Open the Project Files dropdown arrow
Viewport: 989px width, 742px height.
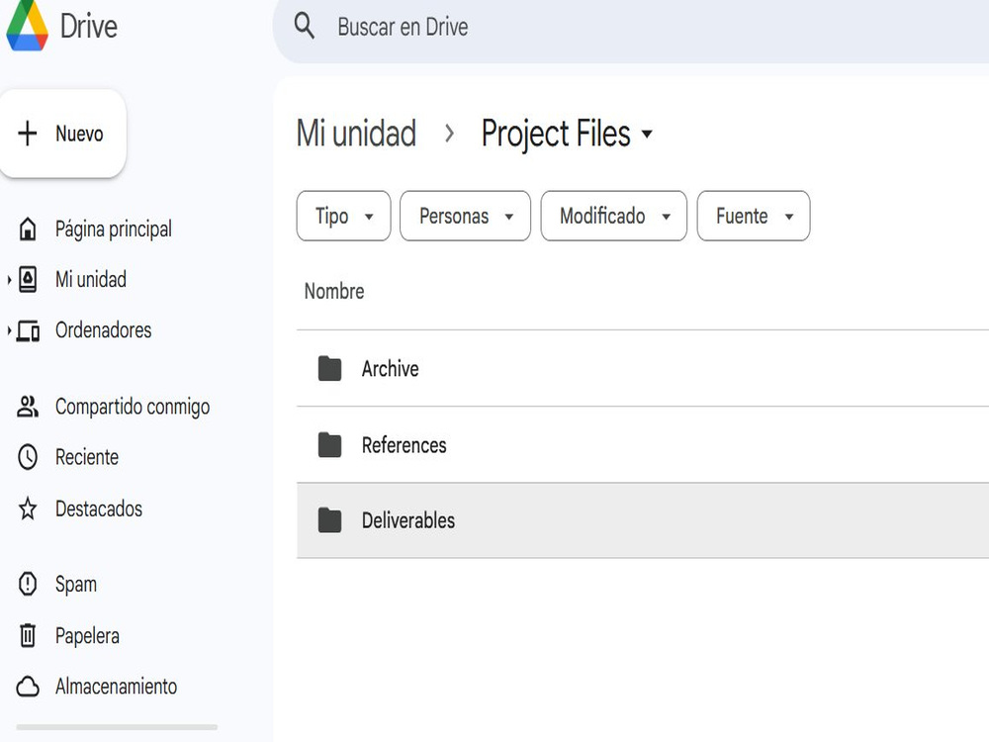647,134
